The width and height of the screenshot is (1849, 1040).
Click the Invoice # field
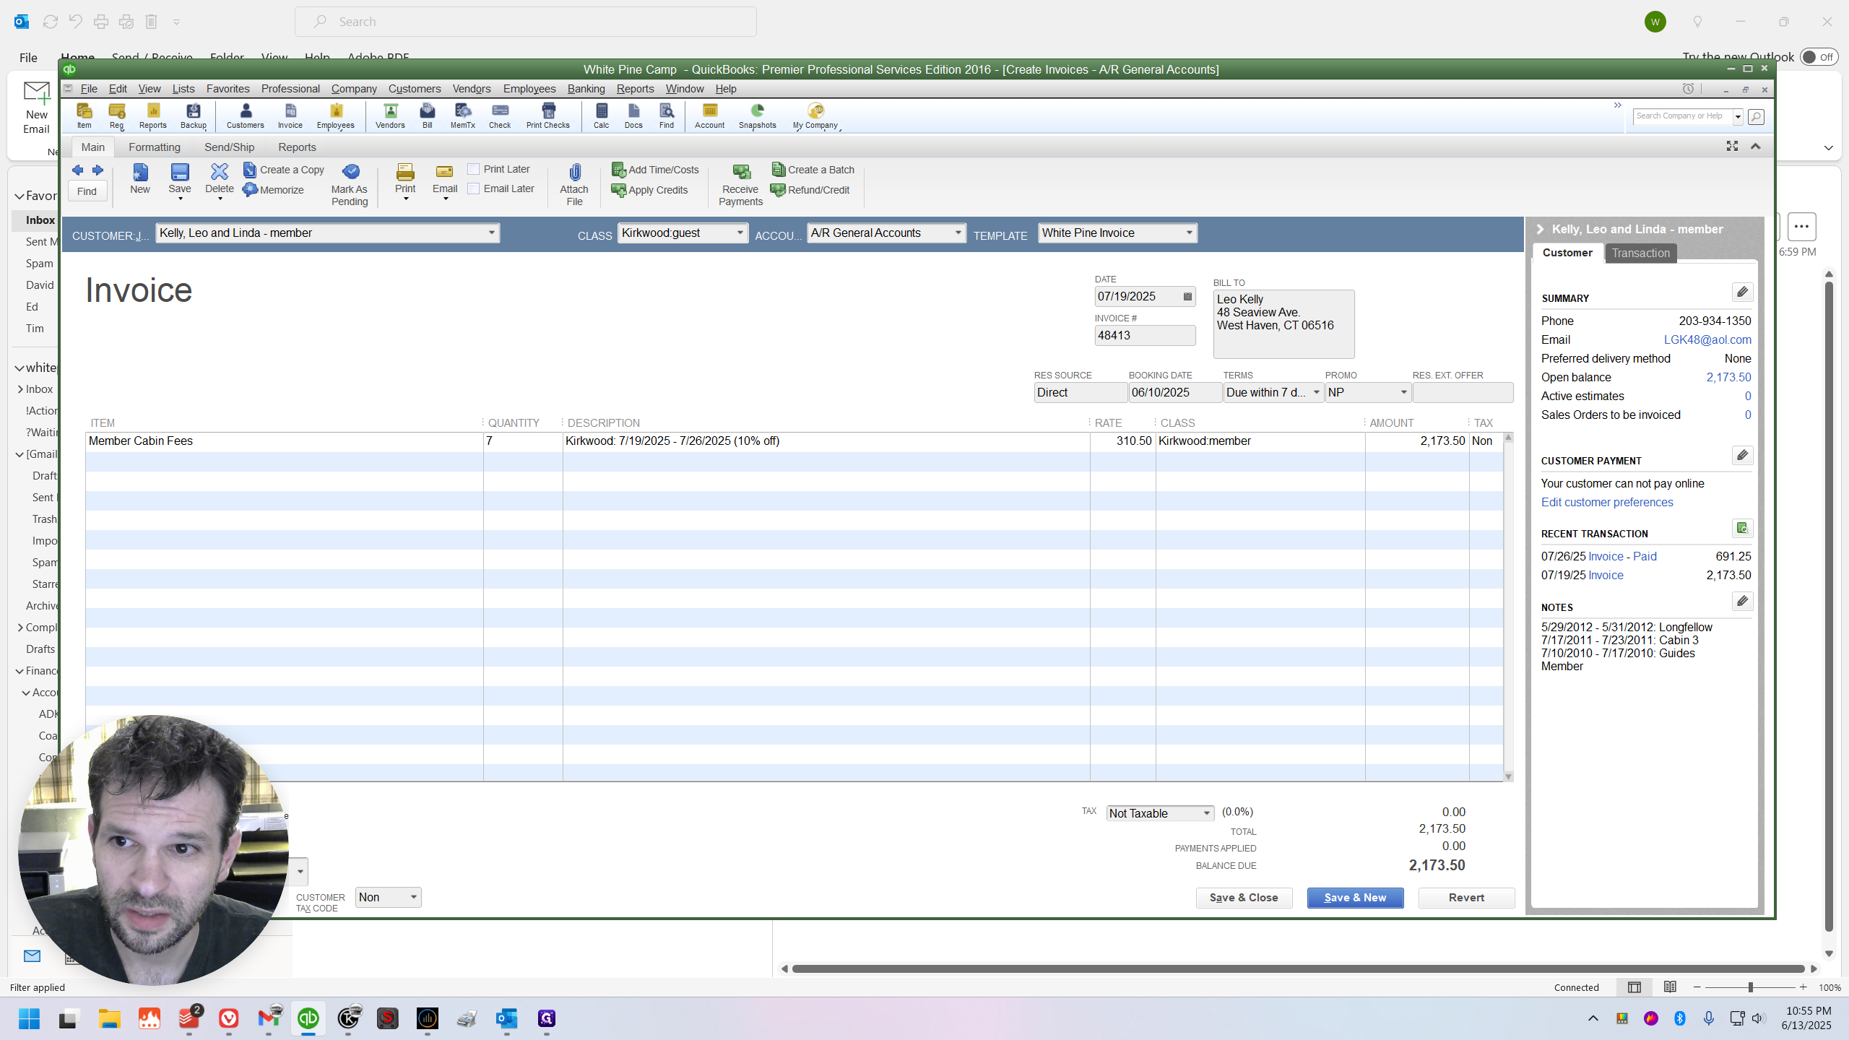coord(1145,335)
